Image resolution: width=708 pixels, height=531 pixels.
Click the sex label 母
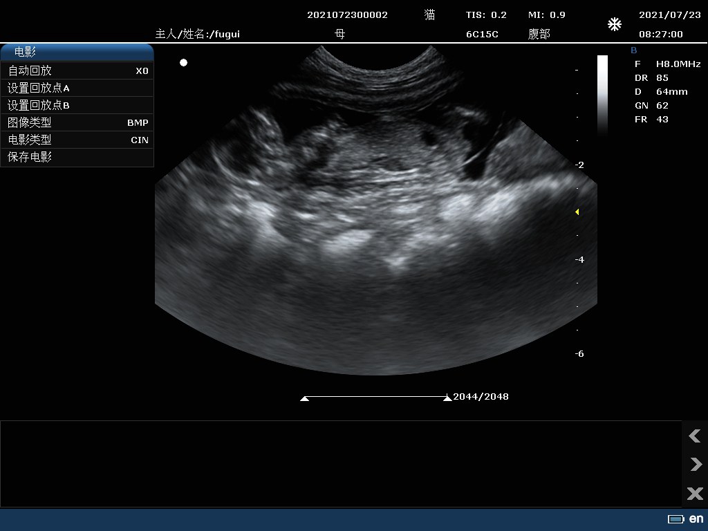coord(339,34)
